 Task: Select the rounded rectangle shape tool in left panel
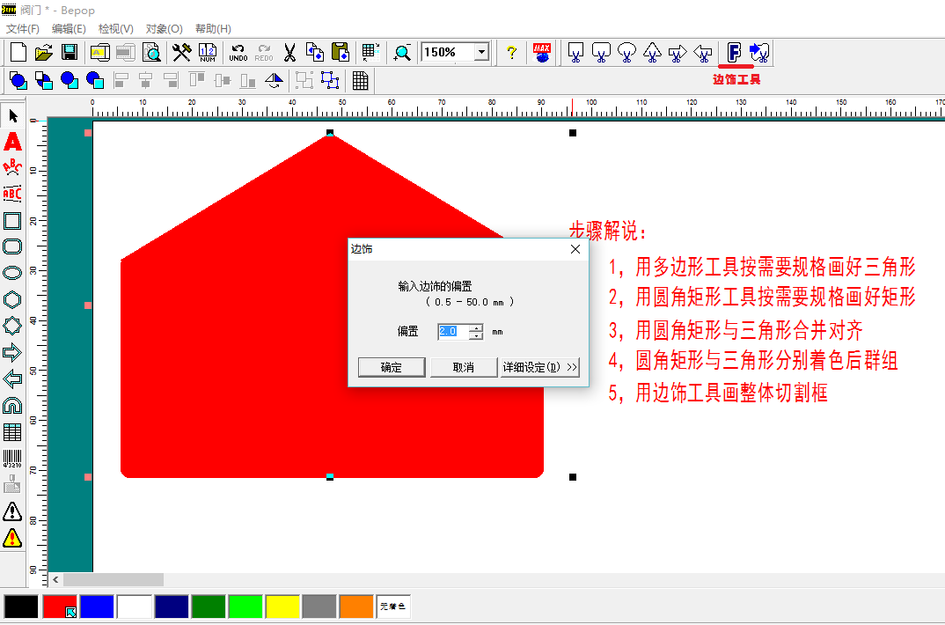coord(12,246)
